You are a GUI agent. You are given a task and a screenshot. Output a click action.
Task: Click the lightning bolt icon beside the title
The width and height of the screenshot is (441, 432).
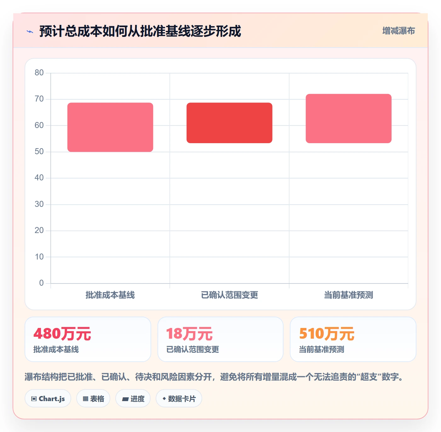click(30, 32)
